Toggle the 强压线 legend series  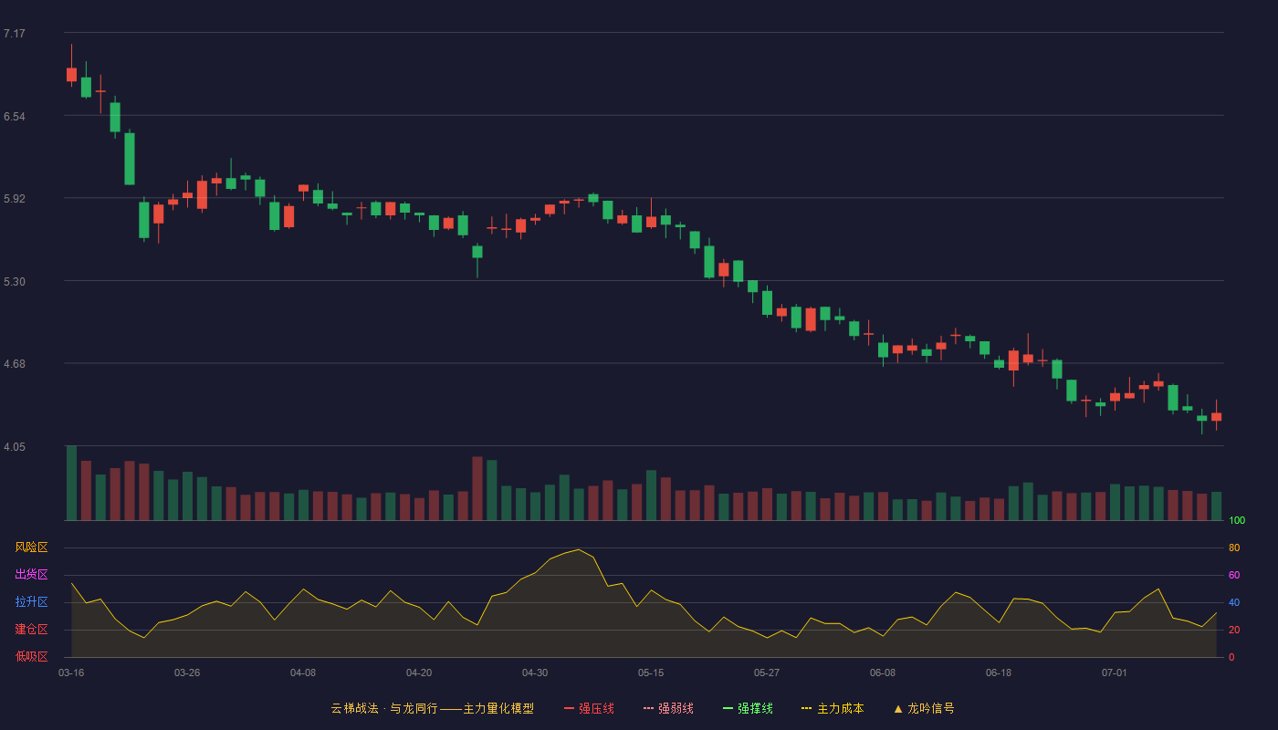click(589, 708)
